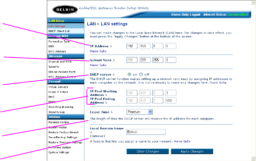
Task: Click More Info under IP Address
Action: [x=98, y=51]
